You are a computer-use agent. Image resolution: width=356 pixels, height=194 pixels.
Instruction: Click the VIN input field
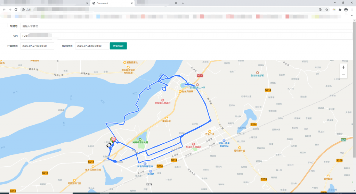[x=186, y=36]
